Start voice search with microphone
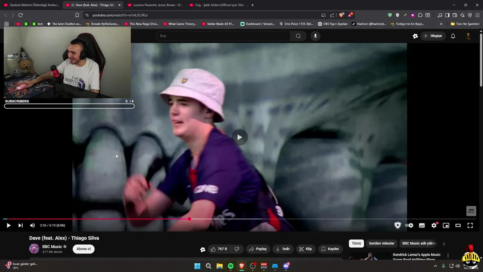 click(315, 36)
